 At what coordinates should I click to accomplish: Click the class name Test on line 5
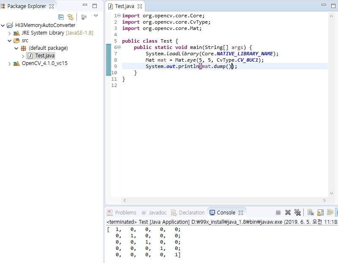(166, 41)
